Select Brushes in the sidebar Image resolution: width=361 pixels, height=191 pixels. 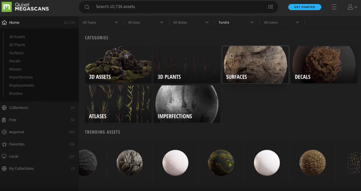point(16,93)
